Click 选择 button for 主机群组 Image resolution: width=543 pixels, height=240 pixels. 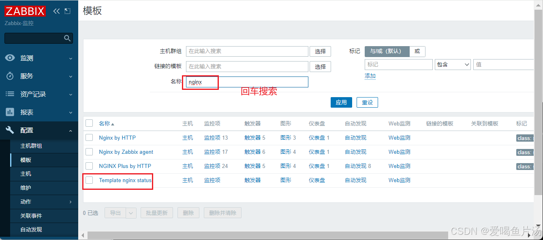320,51
